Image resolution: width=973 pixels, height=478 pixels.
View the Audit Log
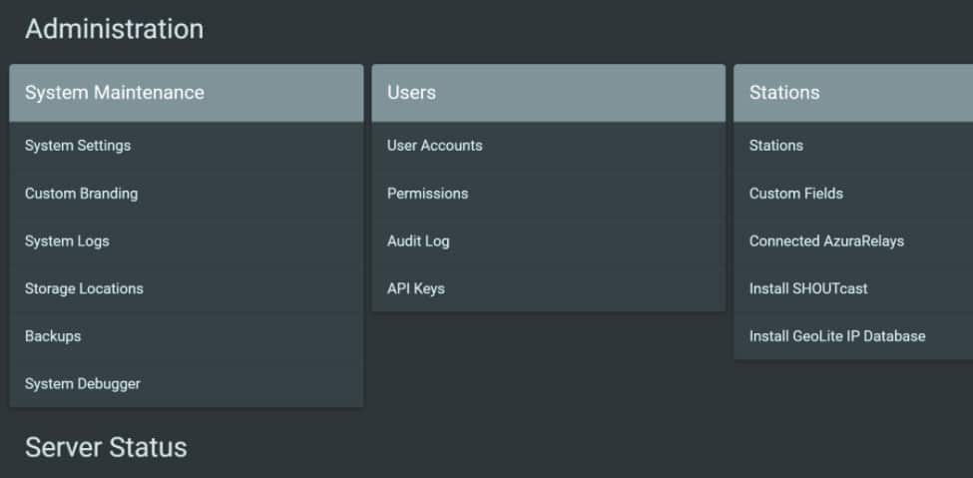418,241
